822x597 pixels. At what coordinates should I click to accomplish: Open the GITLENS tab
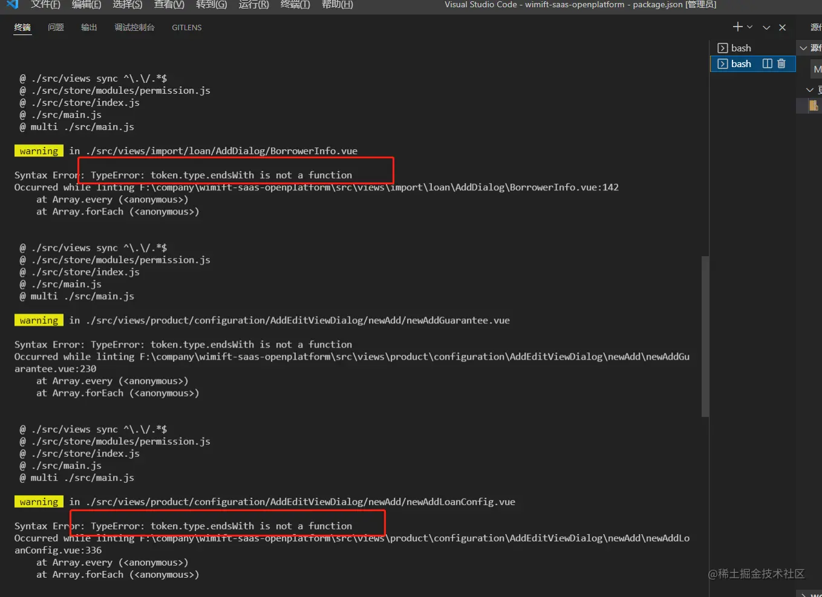pyautogui.click(x=186, y=27)
